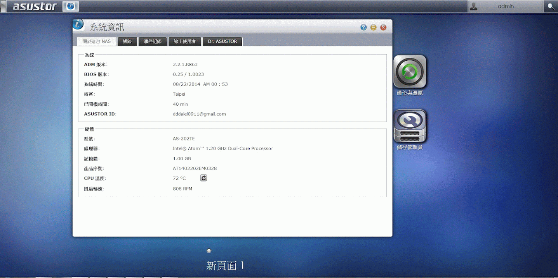Click the asustor logo in top bar
The height and width of the screenshot is (278, 558).
point(35,7)
